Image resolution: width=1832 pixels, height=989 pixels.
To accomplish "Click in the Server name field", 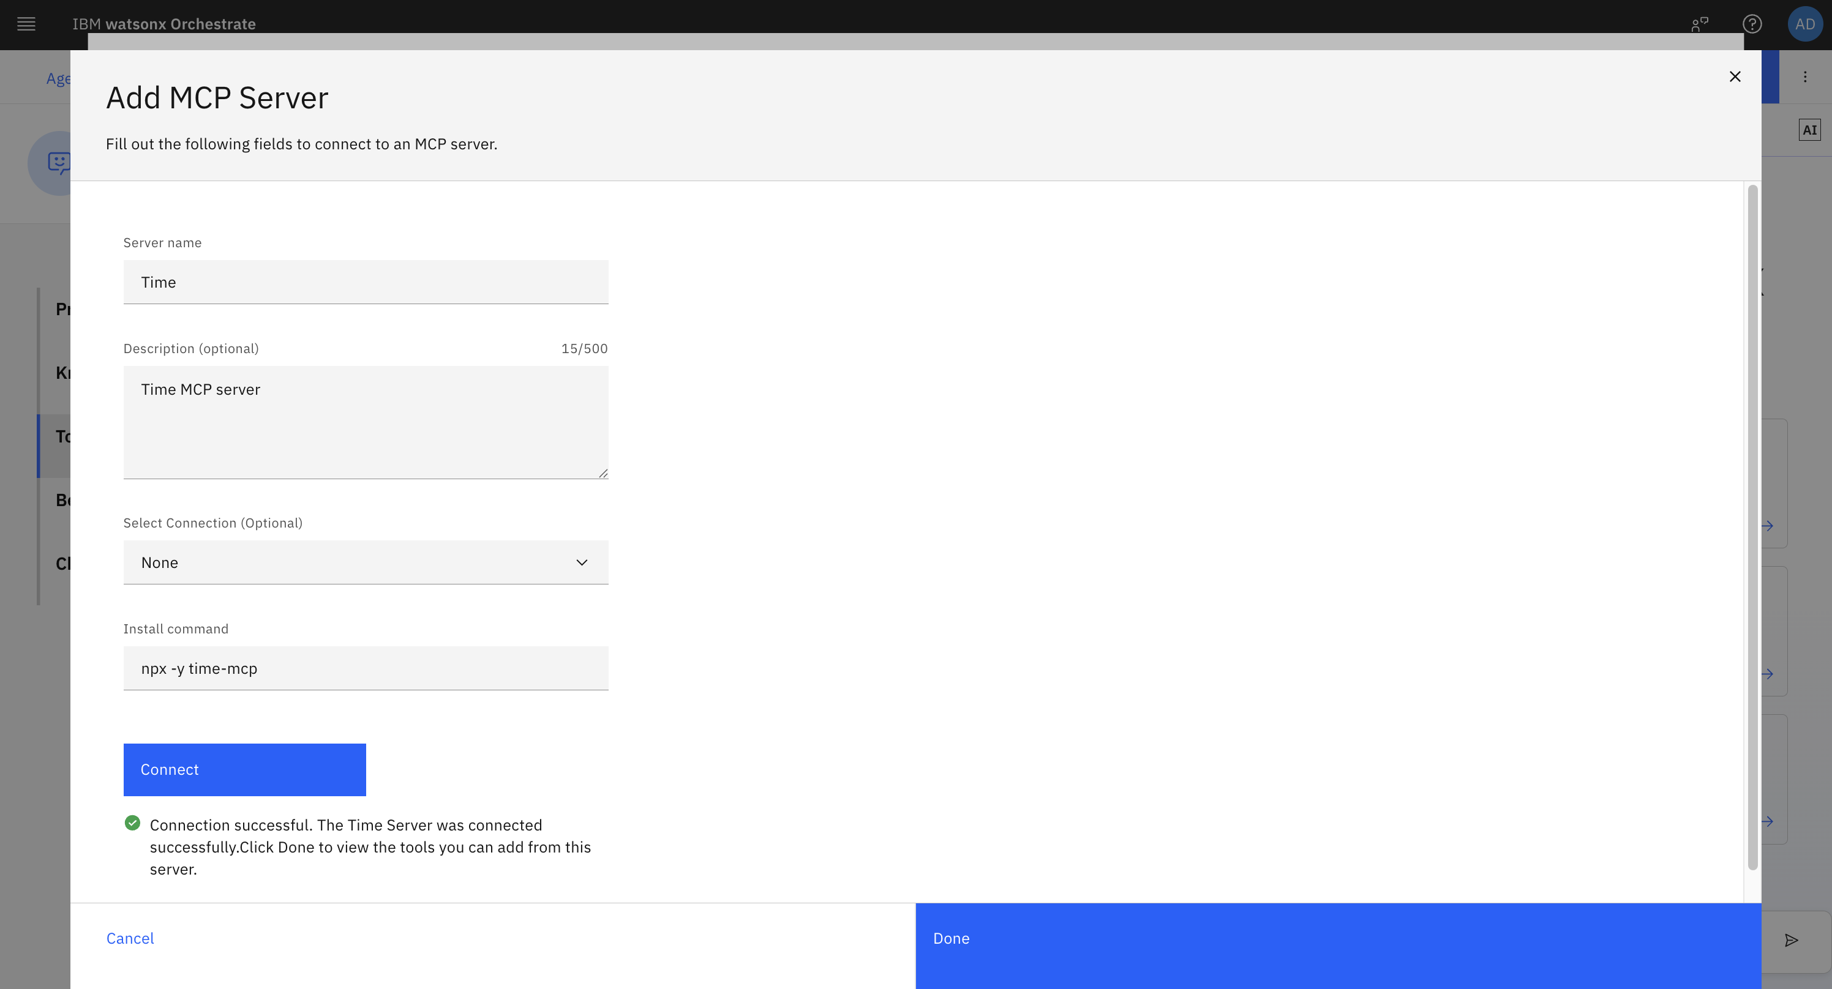I will [x=365, y=282].
